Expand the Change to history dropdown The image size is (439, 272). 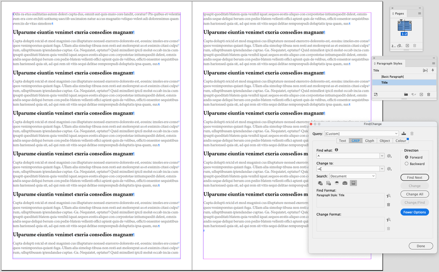(382, 168)
